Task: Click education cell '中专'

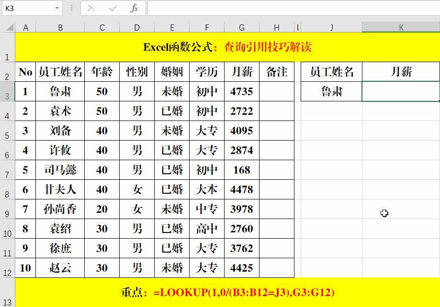Action: 207,209
